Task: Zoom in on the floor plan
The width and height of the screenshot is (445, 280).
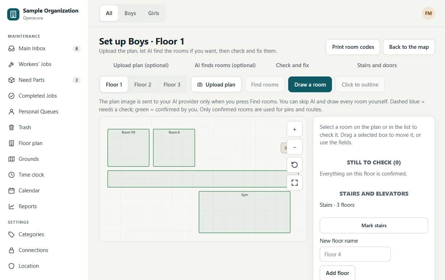Action: [295, 129]
